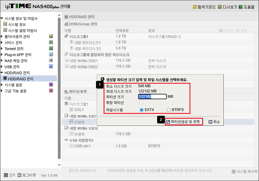Image resolution: width=259 pixels, height=181 pixels.
Task: Click the 다시보기 refresh icon
Action: click(x=220, y=7)
